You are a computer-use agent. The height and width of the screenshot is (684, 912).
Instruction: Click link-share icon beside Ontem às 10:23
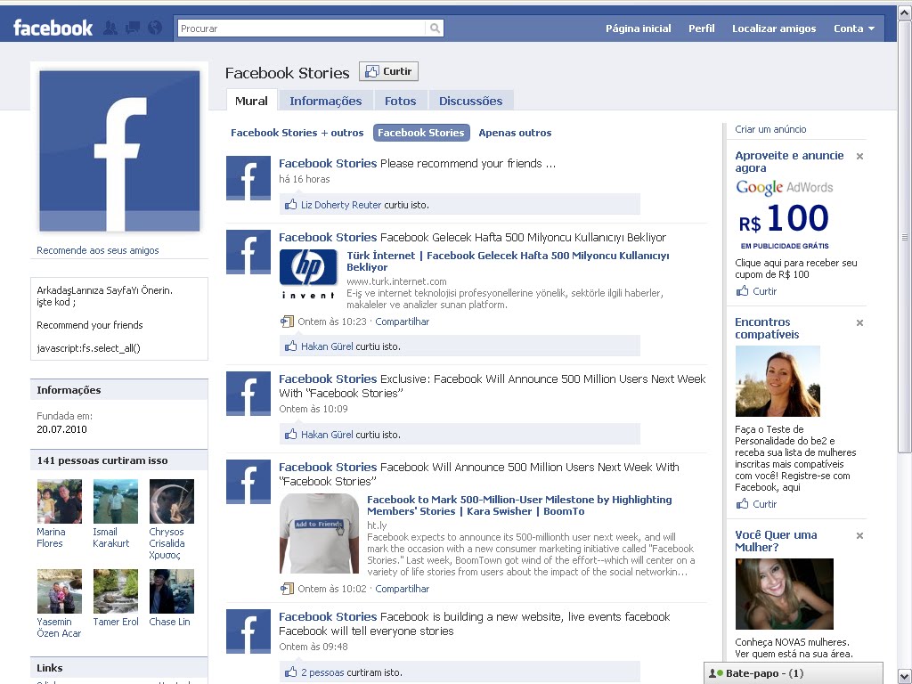tap(287, 321)
